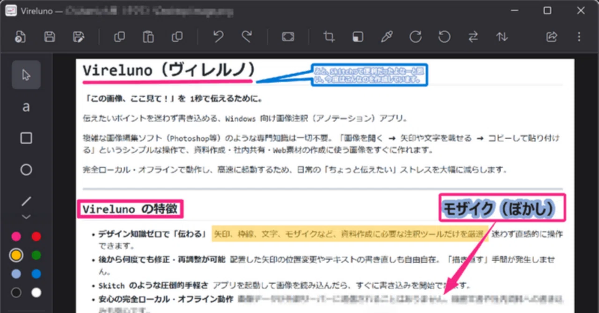Select the green color swatch
The width and height of the screenshot is (599, 313).
pos(36,255)
